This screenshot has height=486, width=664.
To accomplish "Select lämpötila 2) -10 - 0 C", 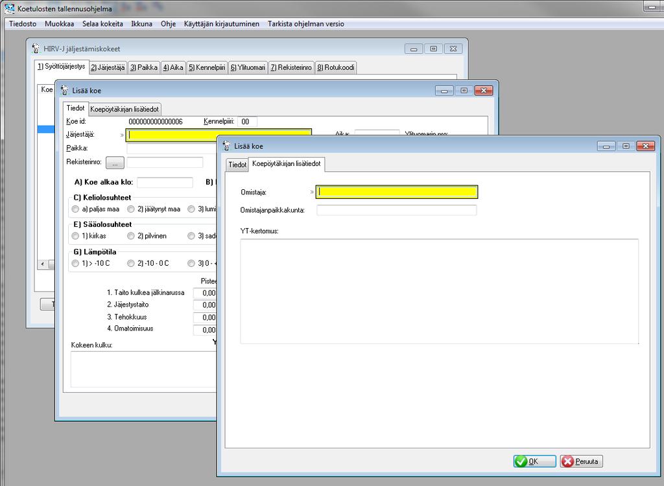I will [131, 263].
